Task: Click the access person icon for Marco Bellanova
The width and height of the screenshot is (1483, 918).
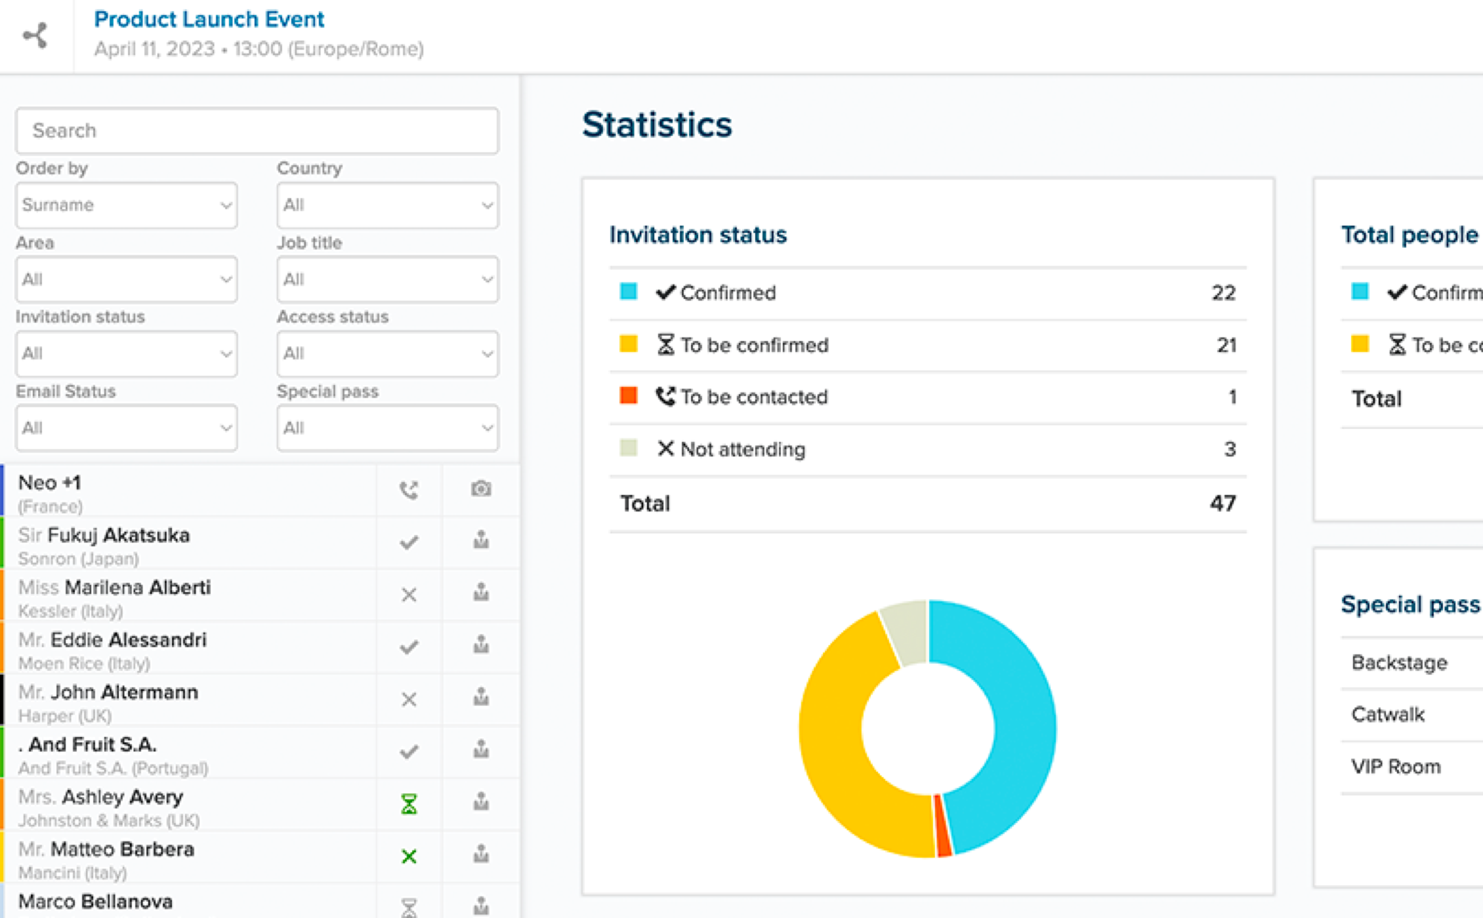Action: (481, 906)
